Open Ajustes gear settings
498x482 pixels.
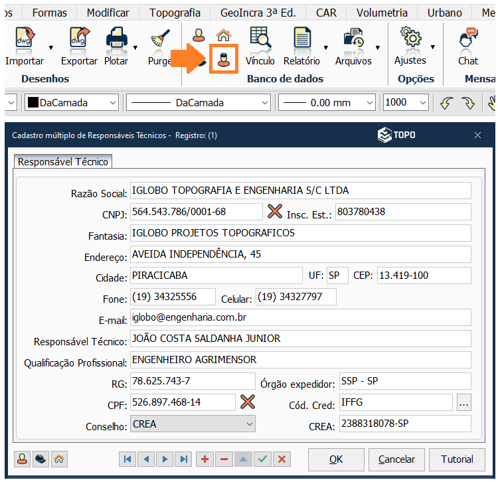point(411,41)
